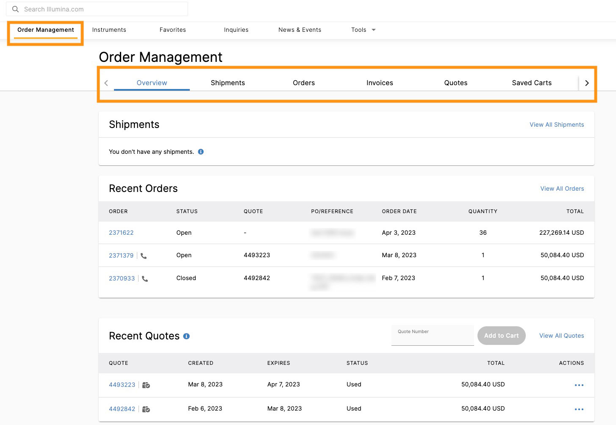Open the View All Orders link
The height and width of the screenshot is (425, 616).
pyautogui.click(x=562, y=189)
